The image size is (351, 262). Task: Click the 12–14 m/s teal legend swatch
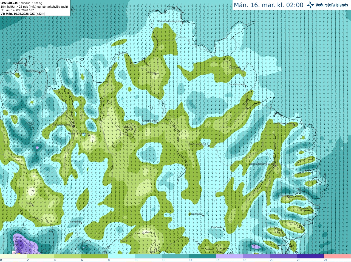click(x=175, y=256)
